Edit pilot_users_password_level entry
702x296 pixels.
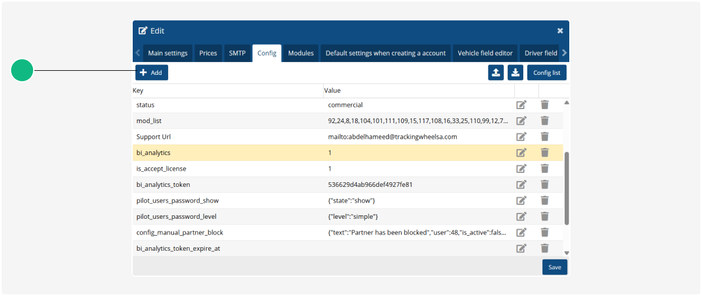pyautogui.click(x=522, y=216)
